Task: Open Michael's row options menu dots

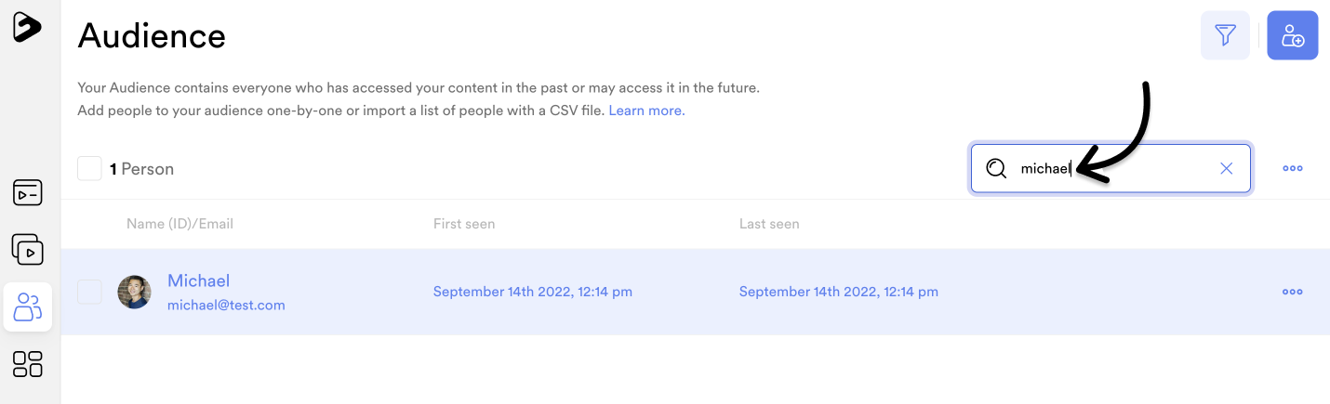Action: 1293,292
